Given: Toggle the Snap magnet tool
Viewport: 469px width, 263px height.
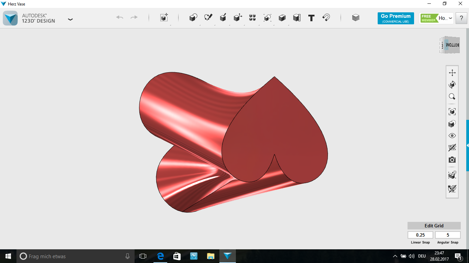Looking at the screenshot, I should (x=326, y=17).
